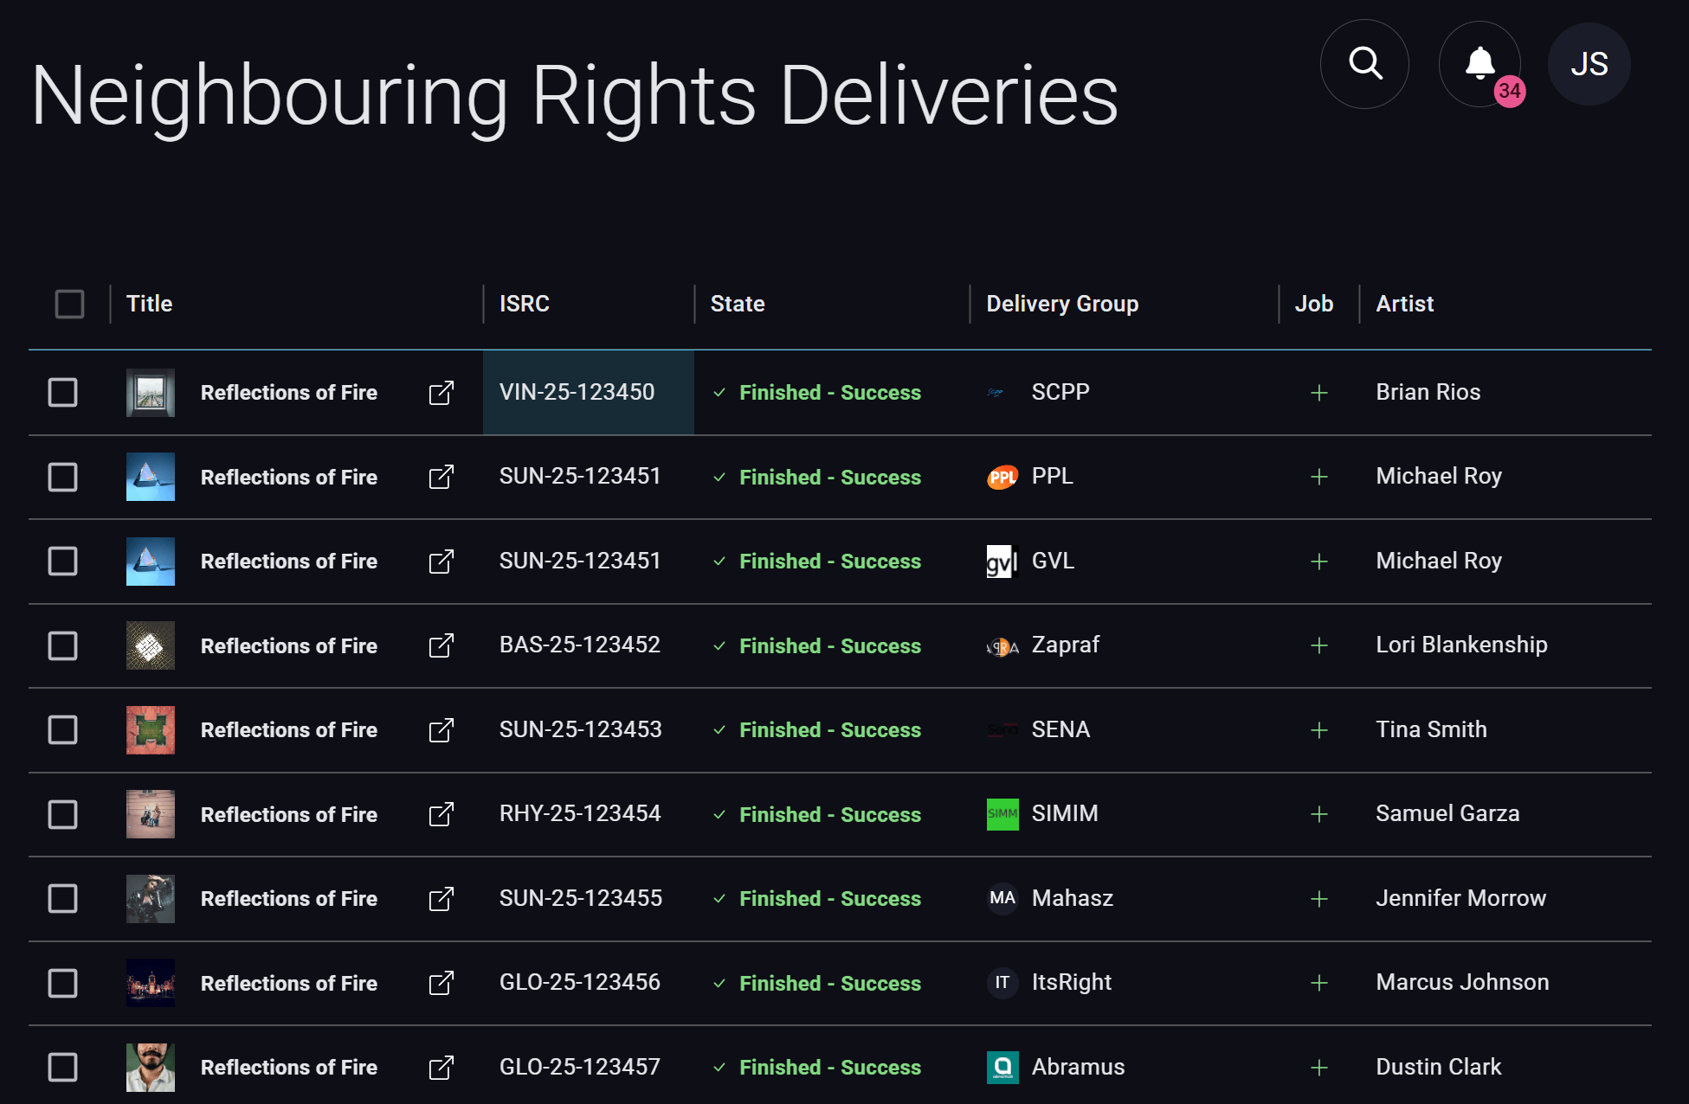Check the GVL row checkbox
1689x1104 pixels.
(62, 562)
